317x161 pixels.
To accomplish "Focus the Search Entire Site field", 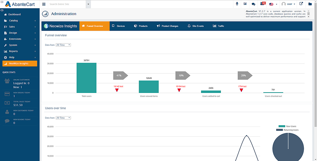I will click(67, 4).
